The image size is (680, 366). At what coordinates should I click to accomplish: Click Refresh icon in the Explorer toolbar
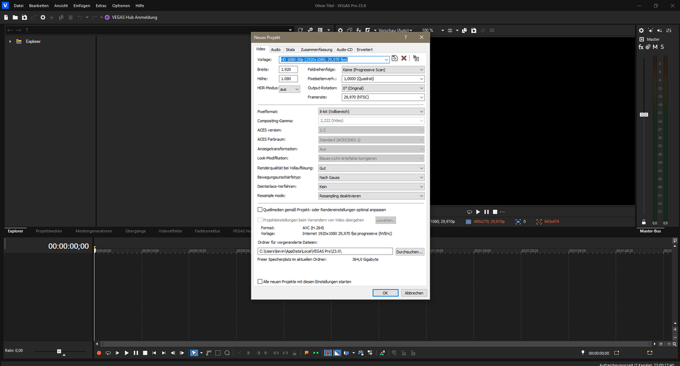[x=300, y=30]
